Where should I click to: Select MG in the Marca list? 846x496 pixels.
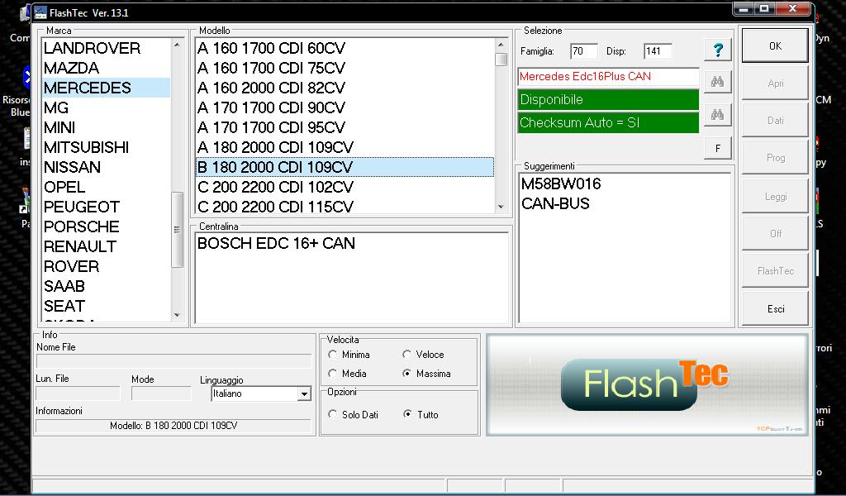pos(107,107)
